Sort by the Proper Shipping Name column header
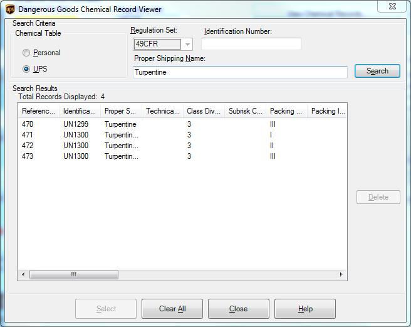Image resolution: width=411 pixels, height=327 pixels. [121, 111]
